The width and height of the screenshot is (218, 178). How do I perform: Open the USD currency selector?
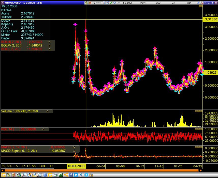coord(158,3)
